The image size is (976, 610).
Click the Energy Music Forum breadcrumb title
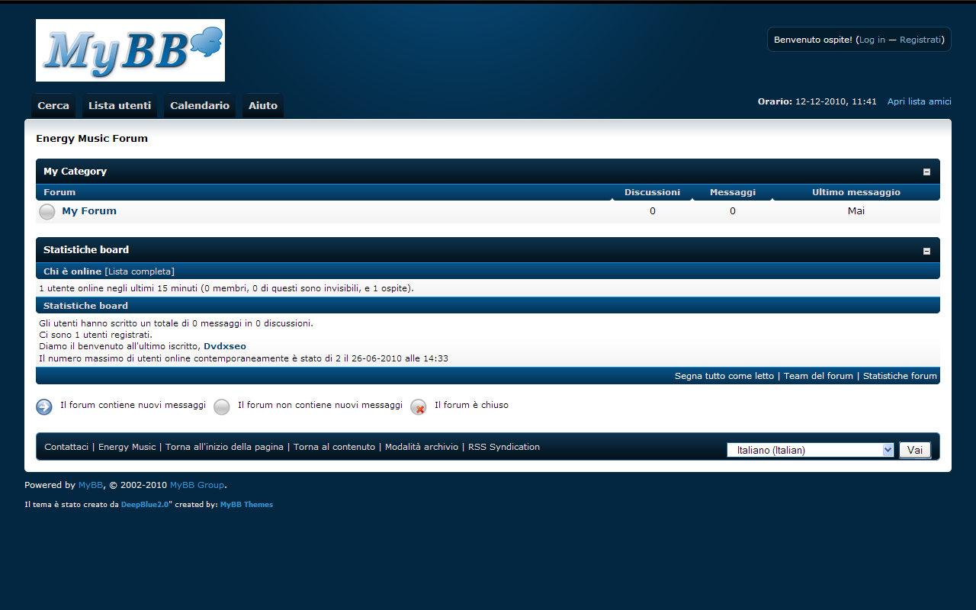[x=91, y=139]
